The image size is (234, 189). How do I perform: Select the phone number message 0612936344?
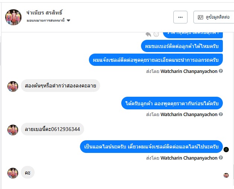[52, 129]
